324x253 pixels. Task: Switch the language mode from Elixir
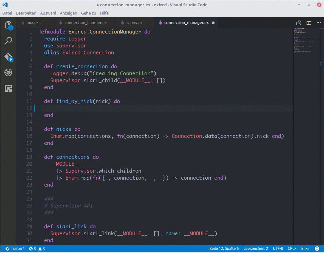click(305, 248)
